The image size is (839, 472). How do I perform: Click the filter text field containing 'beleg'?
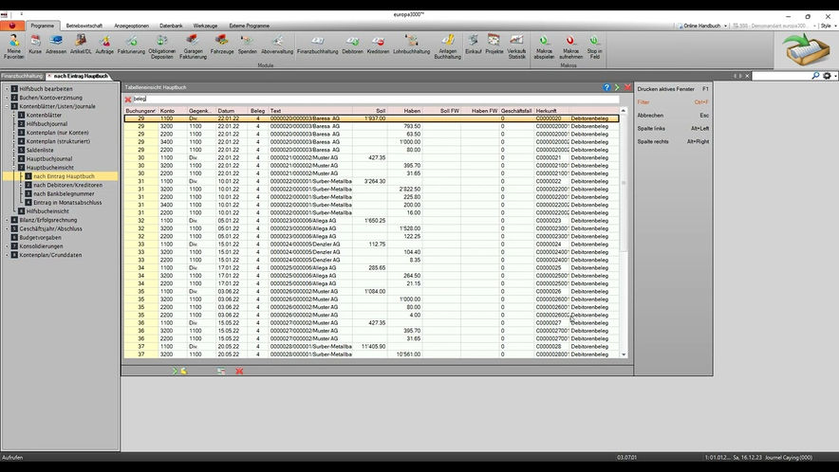[x=370, y=99]
